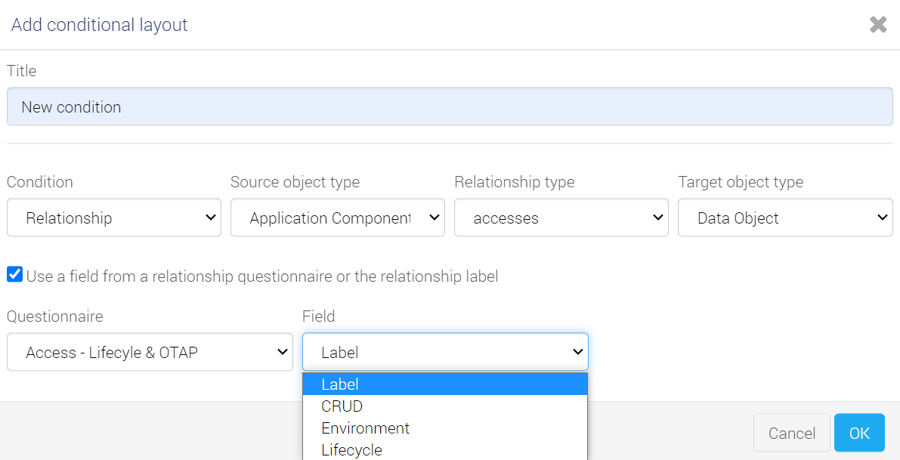The image size is (900, 460).
Task: Select Environment option in Field list
Action: (445, 428)
